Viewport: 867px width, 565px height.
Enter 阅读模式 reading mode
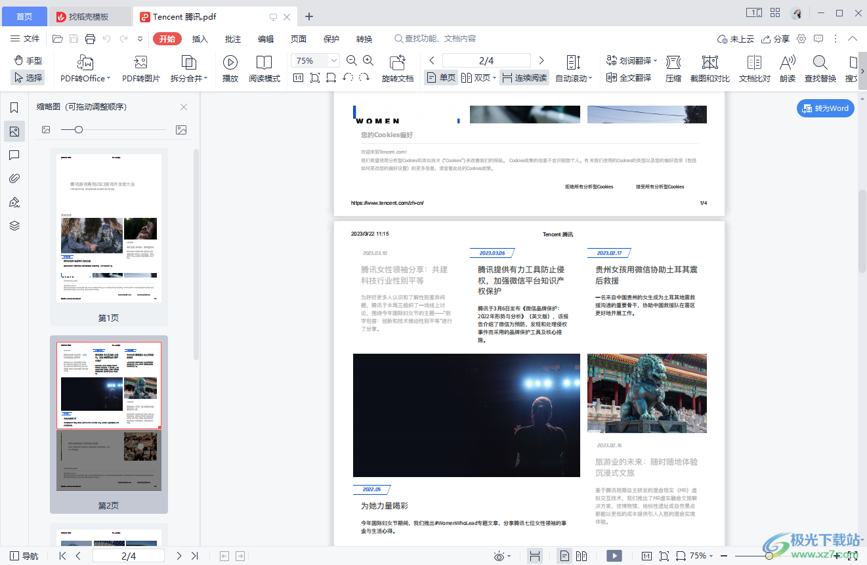(x=264, y=70)
